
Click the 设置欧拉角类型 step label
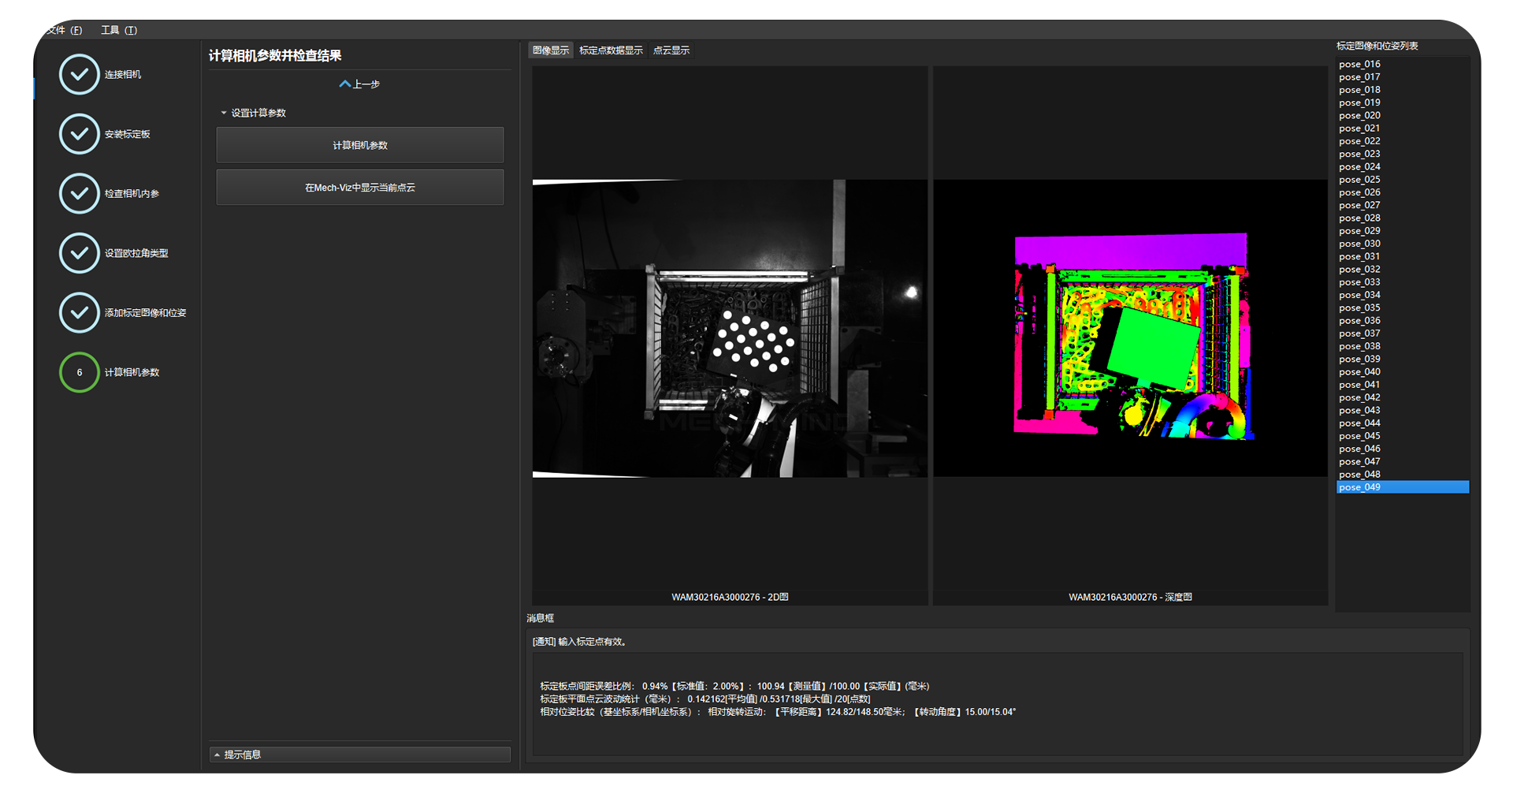point(136,253)
